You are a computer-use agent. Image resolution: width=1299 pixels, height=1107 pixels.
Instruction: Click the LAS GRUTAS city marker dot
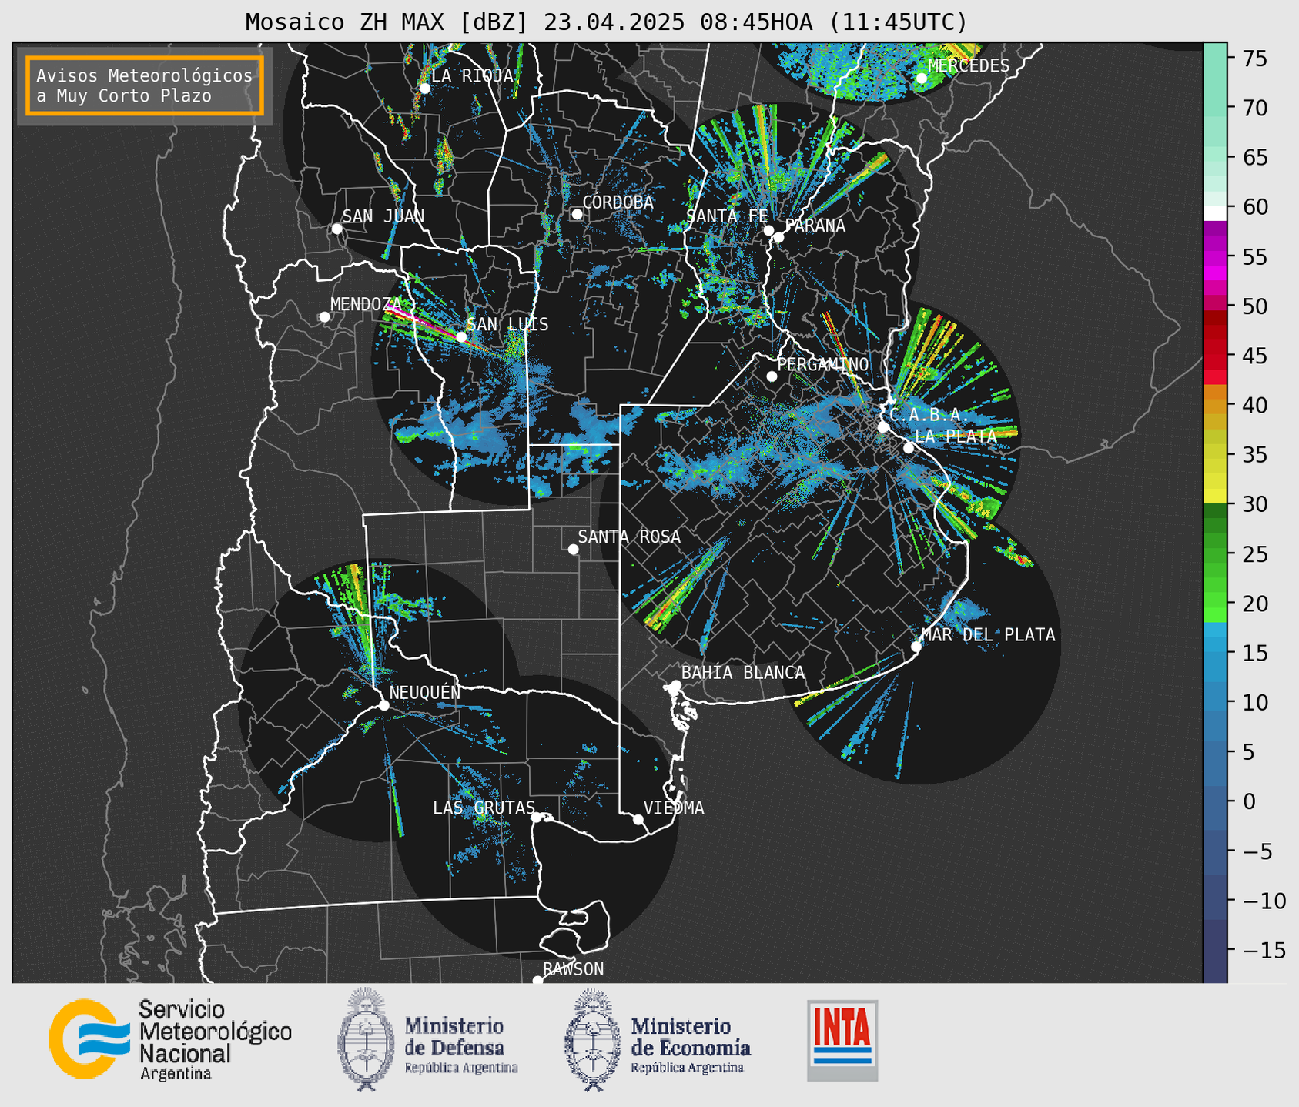tap(537, 817)
